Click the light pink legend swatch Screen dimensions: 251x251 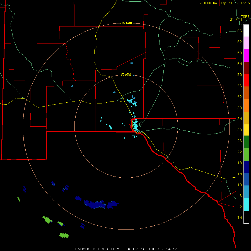246,43
